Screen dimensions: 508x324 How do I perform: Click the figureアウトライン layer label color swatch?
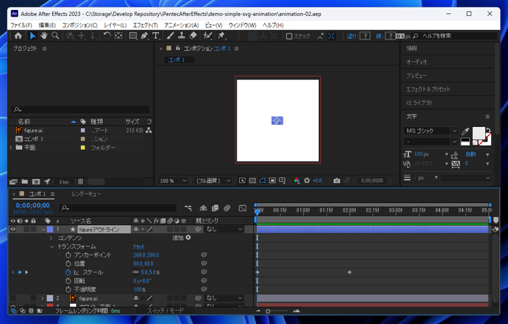(x=50, y=229)
